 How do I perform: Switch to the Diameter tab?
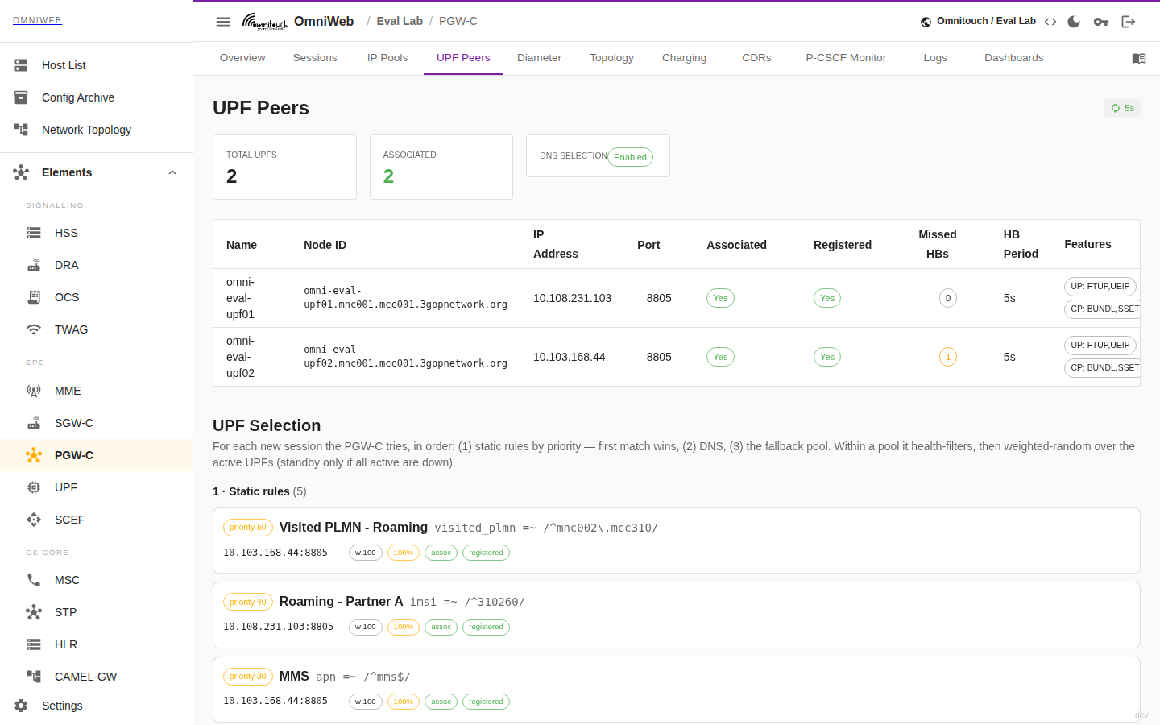(539, 58)
